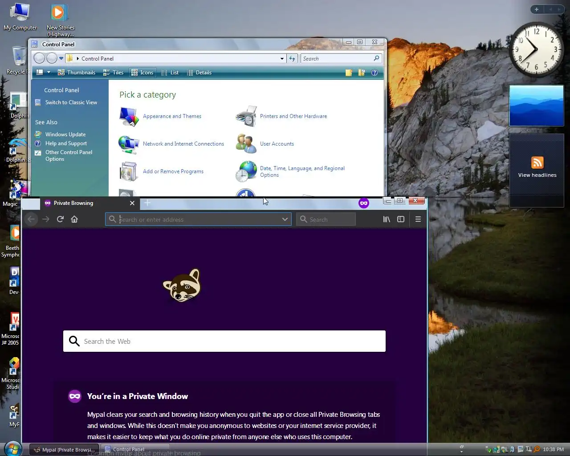Switch Control Panel view to List
Screen dimensions: 570x456
point(170,73)
